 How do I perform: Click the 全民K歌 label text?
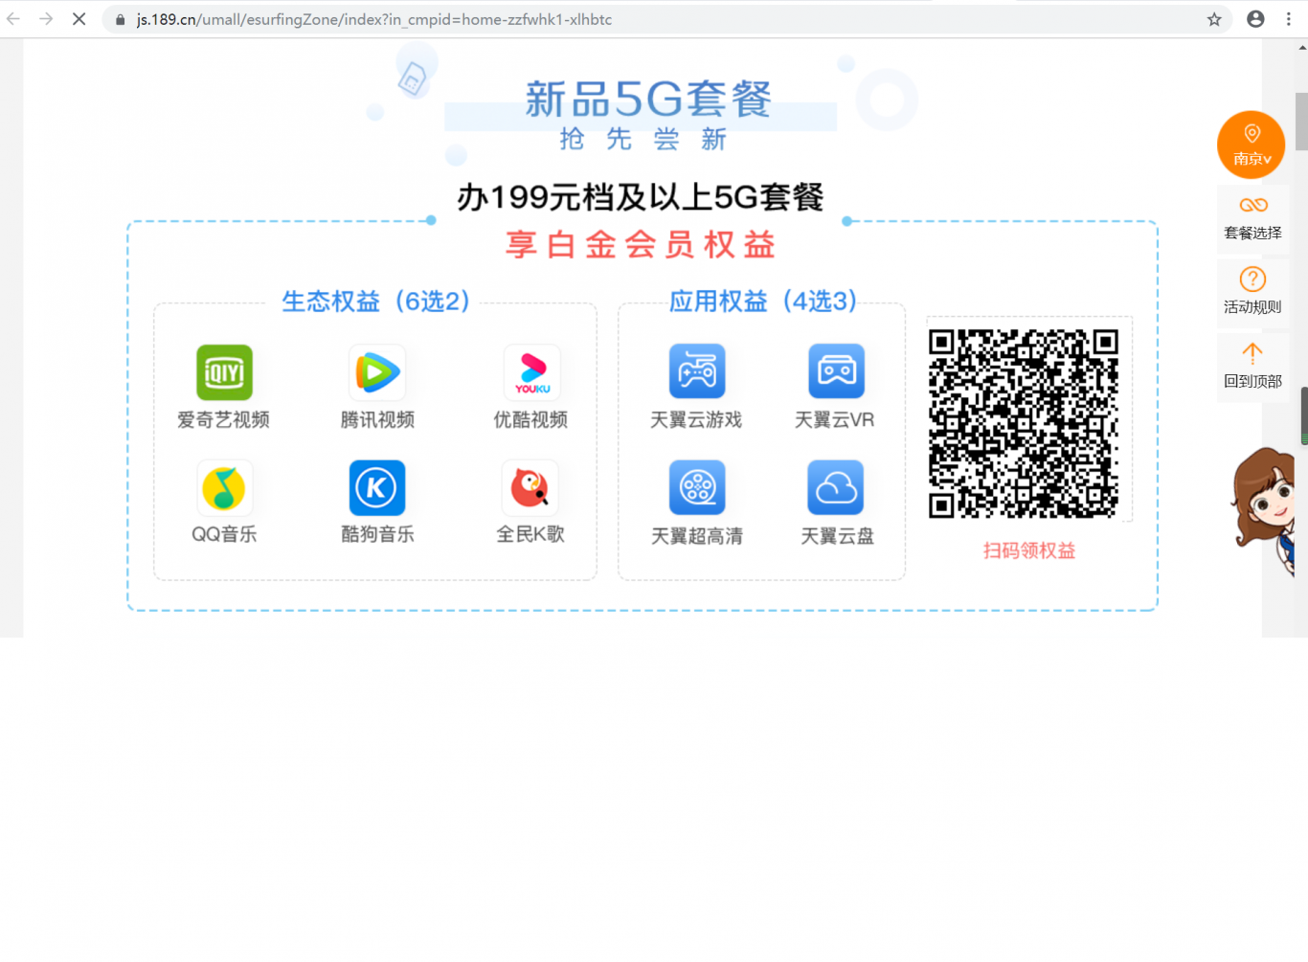(530, 534)
